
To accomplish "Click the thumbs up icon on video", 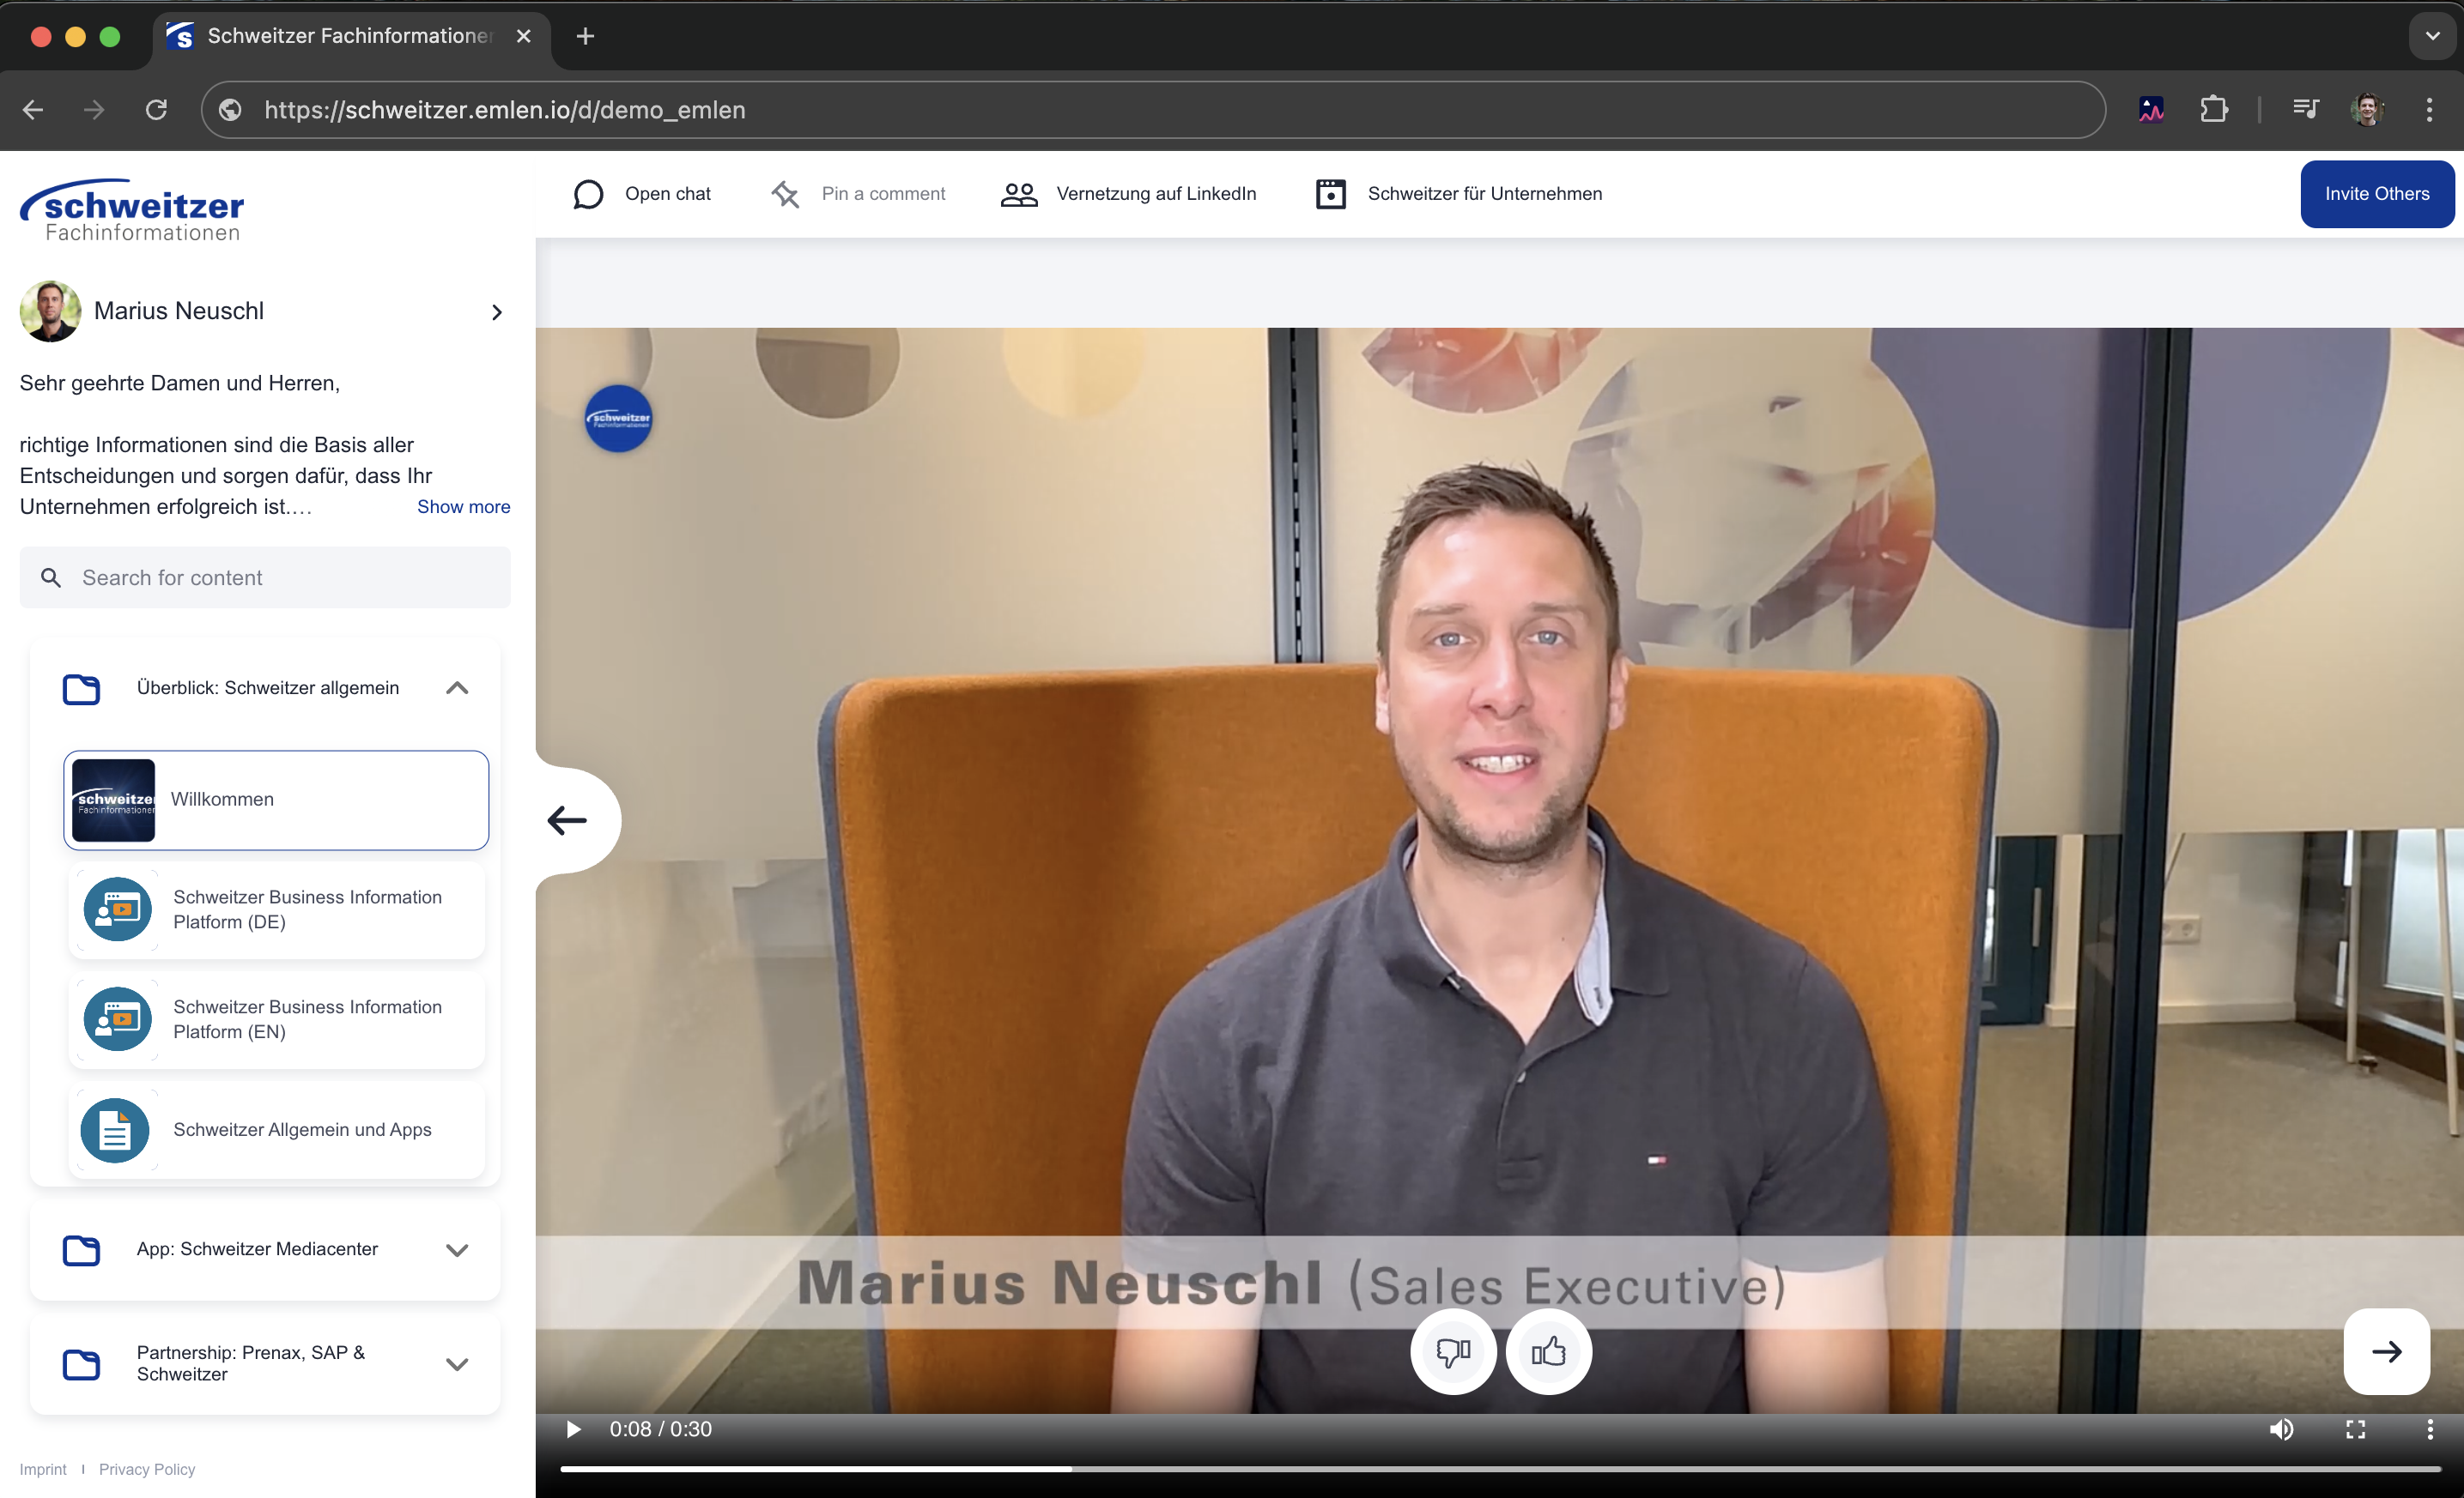I will click(x=1548, y=1351).
